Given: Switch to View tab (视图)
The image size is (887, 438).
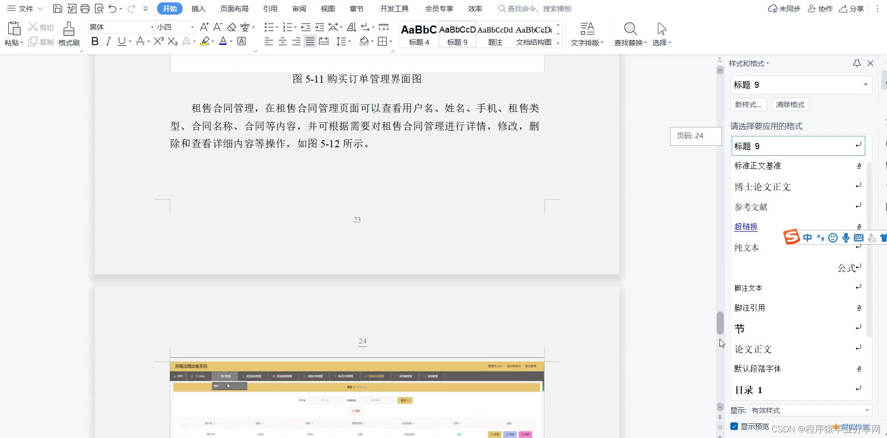Looking at the screenshot, I should 328,8.
